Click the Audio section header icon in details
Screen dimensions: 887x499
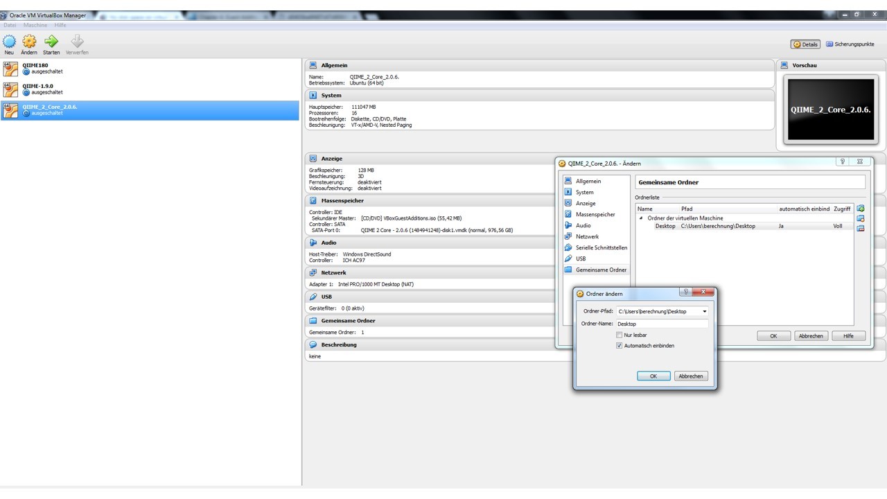tap(313, 243)
